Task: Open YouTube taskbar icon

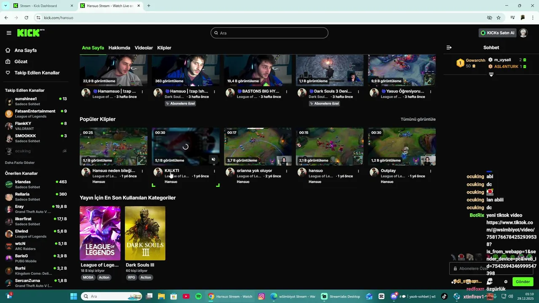Action: [x=186, y=296]
